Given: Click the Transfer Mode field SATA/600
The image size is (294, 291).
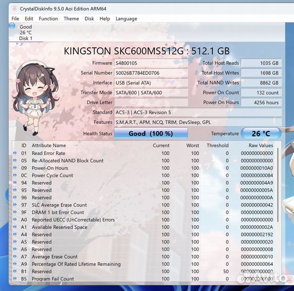Looking at the screenshot, I should [151, 93].
